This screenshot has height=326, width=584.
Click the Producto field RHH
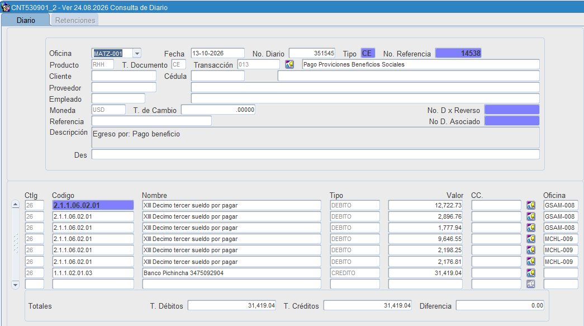coord(103,64)
